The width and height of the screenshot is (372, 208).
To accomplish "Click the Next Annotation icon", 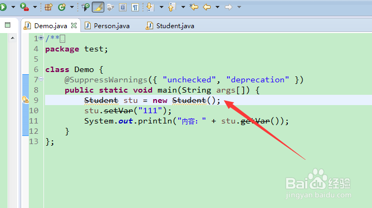I will pyautogui.click(x=150, y=7).
